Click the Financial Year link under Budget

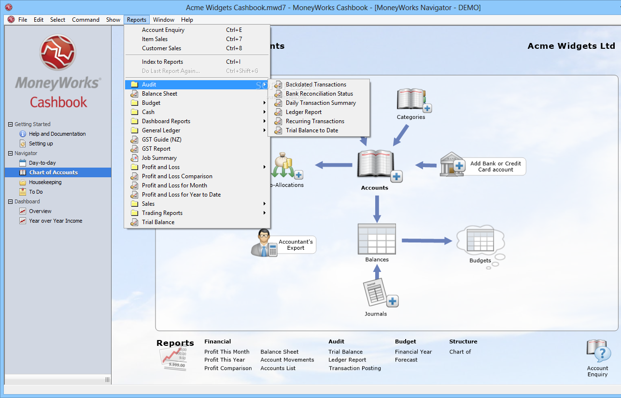pyautogui.click(x=413, y=352)
